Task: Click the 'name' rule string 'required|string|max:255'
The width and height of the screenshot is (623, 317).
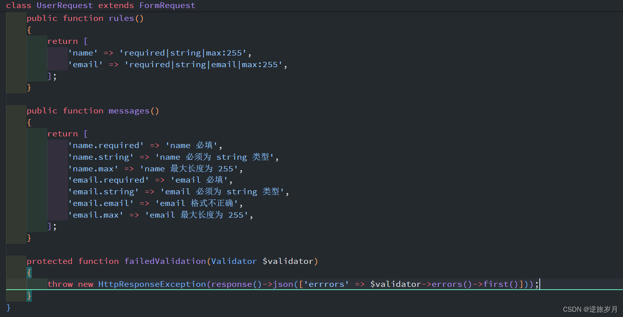Action: [183, 53]
